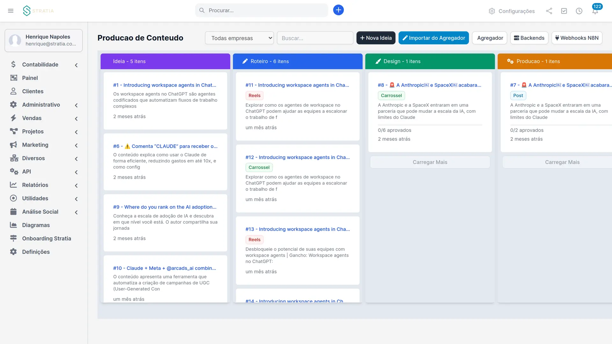Expand the Diversos chevron
This screenshot has width=612, height=344.
76,159
